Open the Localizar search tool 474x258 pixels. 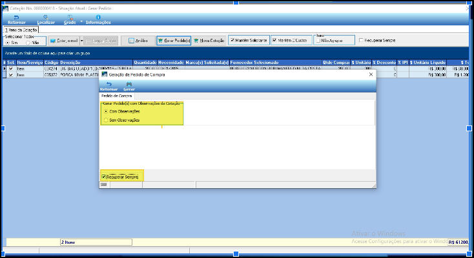click(x=46, y=19)
